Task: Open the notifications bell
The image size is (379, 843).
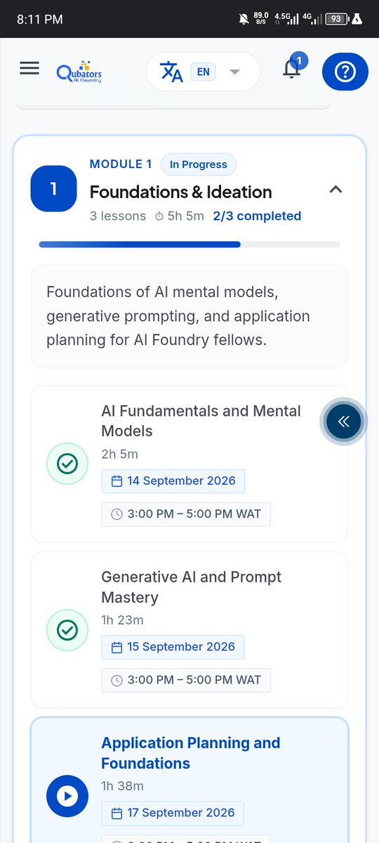Action: pyautogui.click(x=293, y=70)
